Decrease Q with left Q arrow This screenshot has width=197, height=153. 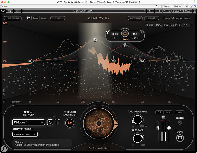[133, 38]
